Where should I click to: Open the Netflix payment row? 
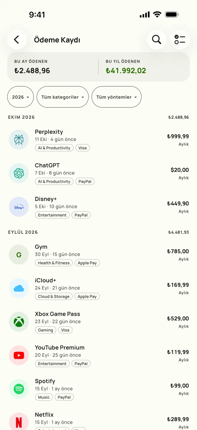tap(98, 420)
